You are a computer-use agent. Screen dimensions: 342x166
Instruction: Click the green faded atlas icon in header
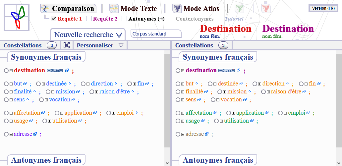(239, 9)
